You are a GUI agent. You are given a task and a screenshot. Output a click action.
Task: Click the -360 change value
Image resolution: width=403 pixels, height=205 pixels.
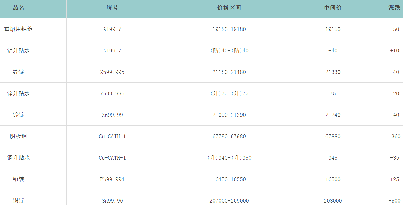coord(394,137)
